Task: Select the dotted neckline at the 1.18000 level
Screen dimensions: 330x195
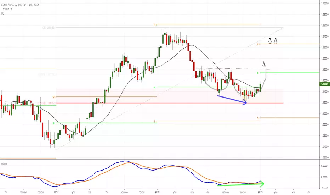Action: point(233,69)
